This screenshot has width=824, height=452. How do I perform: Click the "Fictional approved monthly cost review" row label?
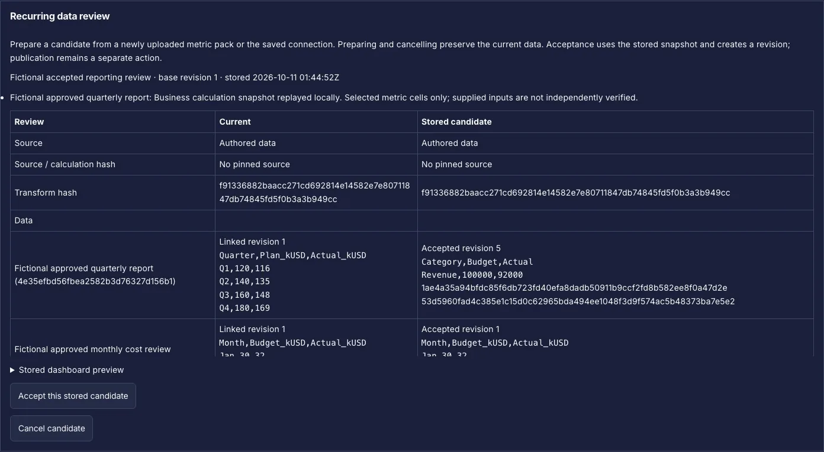tap(92, 349)
